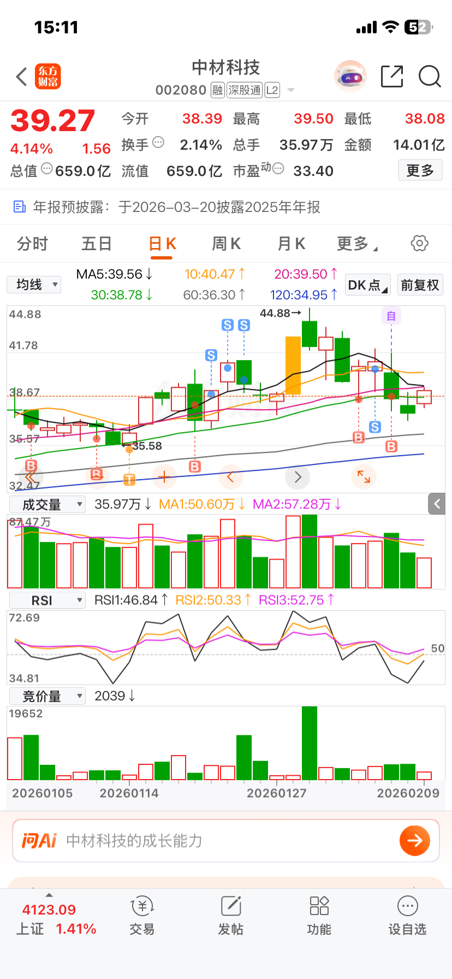This screenshot has height=979, width=452.
Task: Open the 成交量 indicator dropdown
Action: (47, 504)
